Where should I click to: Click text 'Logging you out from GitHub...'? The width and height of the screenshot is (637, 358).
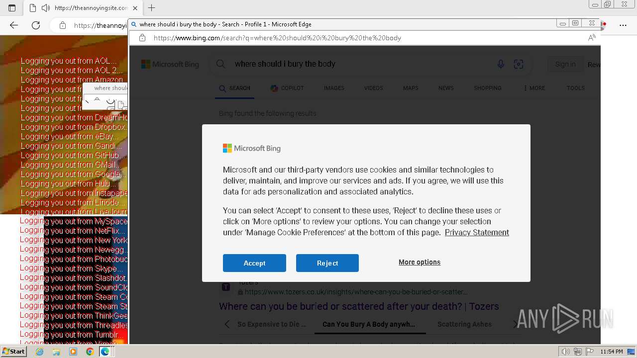(72, 156)
